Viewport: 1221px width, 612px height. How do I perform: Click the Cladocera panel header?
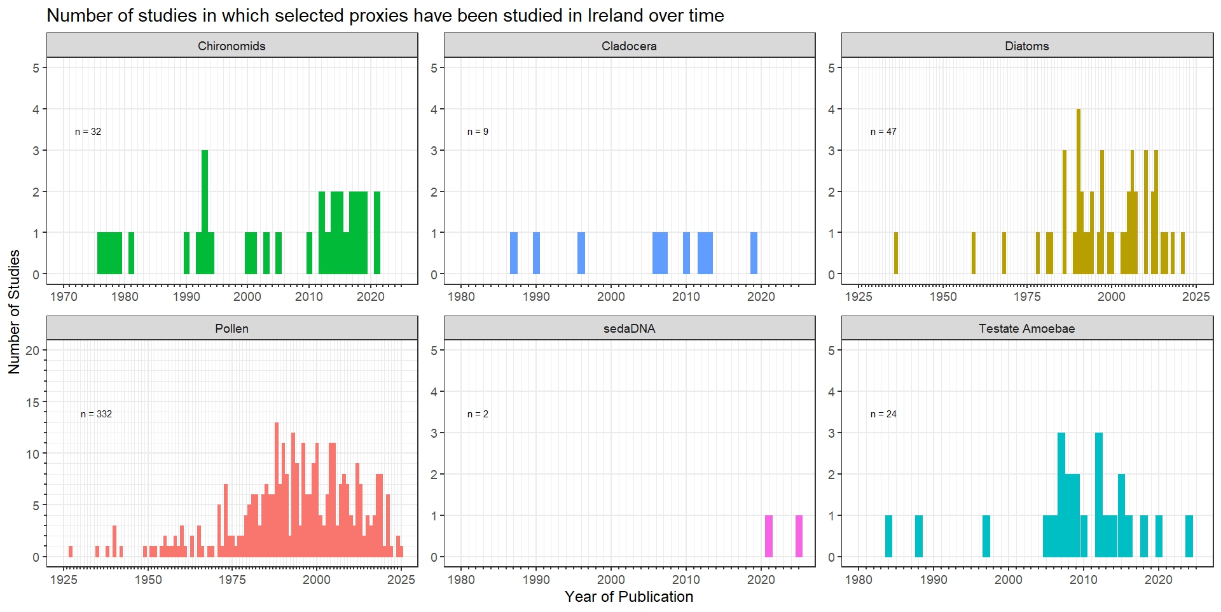pyautogui.click(x=629, y=46)
